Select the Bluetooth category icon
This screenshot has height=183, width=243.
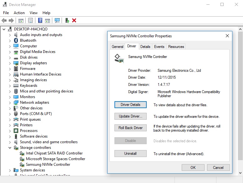click(16, 40)
